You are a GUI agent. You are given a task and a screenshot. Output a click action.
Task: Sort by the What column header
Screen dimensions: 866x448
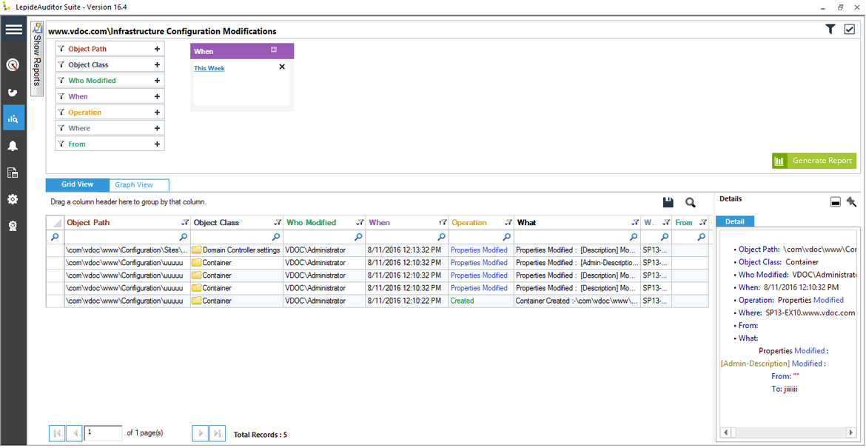click(x=526, y=223)
